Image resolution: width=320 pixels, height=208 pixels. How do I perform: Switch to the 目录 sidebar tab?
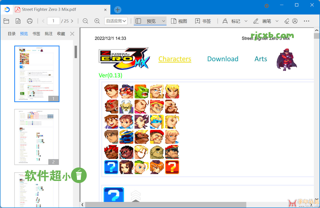12,34
